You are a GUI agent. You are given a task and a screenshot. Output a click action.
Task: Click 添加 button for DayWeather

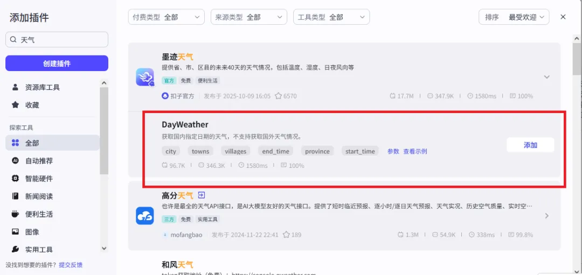pos(530,145)
